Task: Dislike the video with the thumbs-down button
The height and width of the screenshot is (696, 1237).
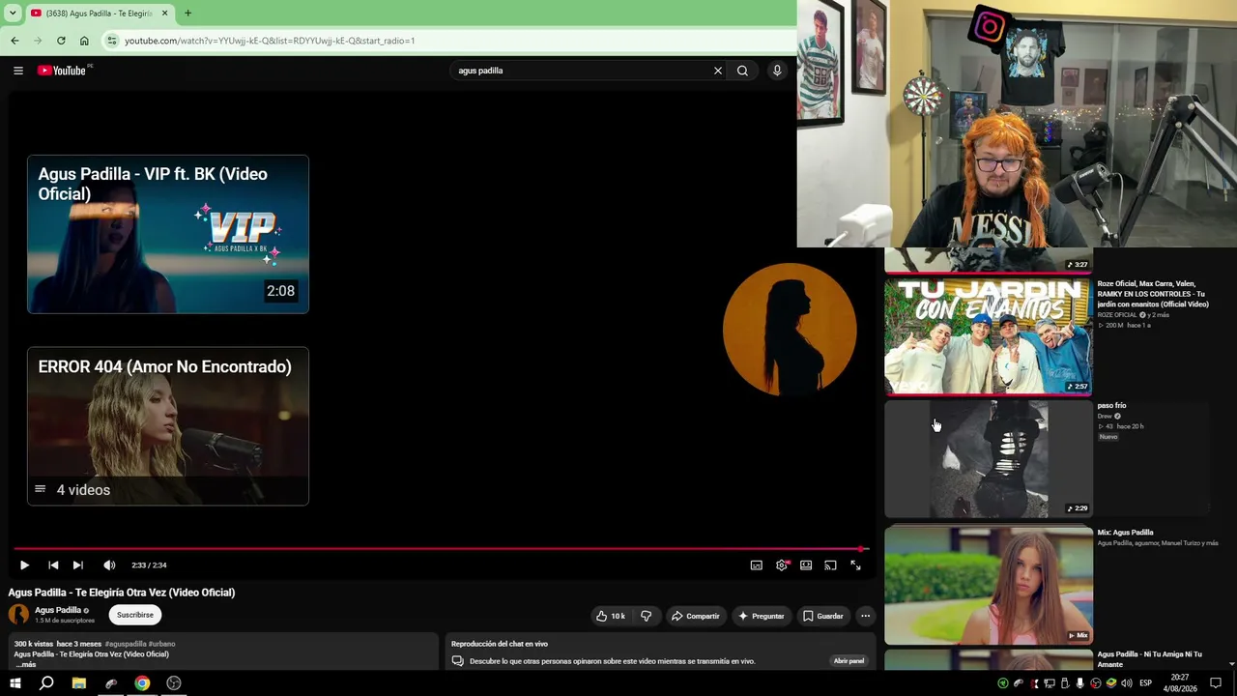Action: tap(647, 616)
